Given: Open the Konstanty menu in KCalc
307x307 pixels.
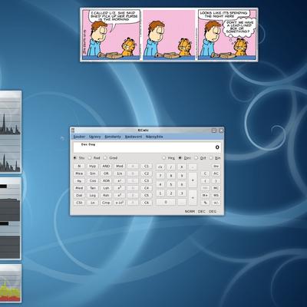Looking at the screenshot, I should 113,137.
